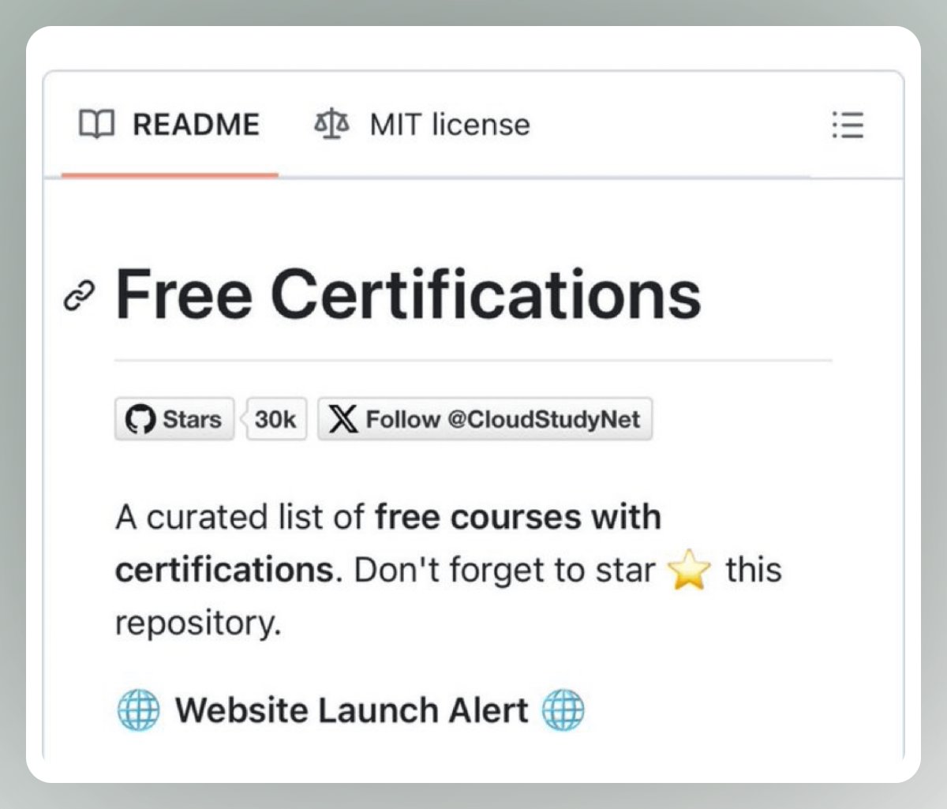Click the globe emoji before Website Launch Alert
Image resolution: width=947 pixels, height=809 pixels.
coord(138,710)
